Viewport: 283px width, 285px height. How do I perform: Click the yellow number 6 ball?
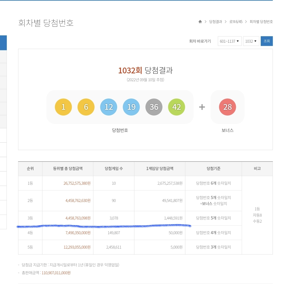tap(86, 107)
